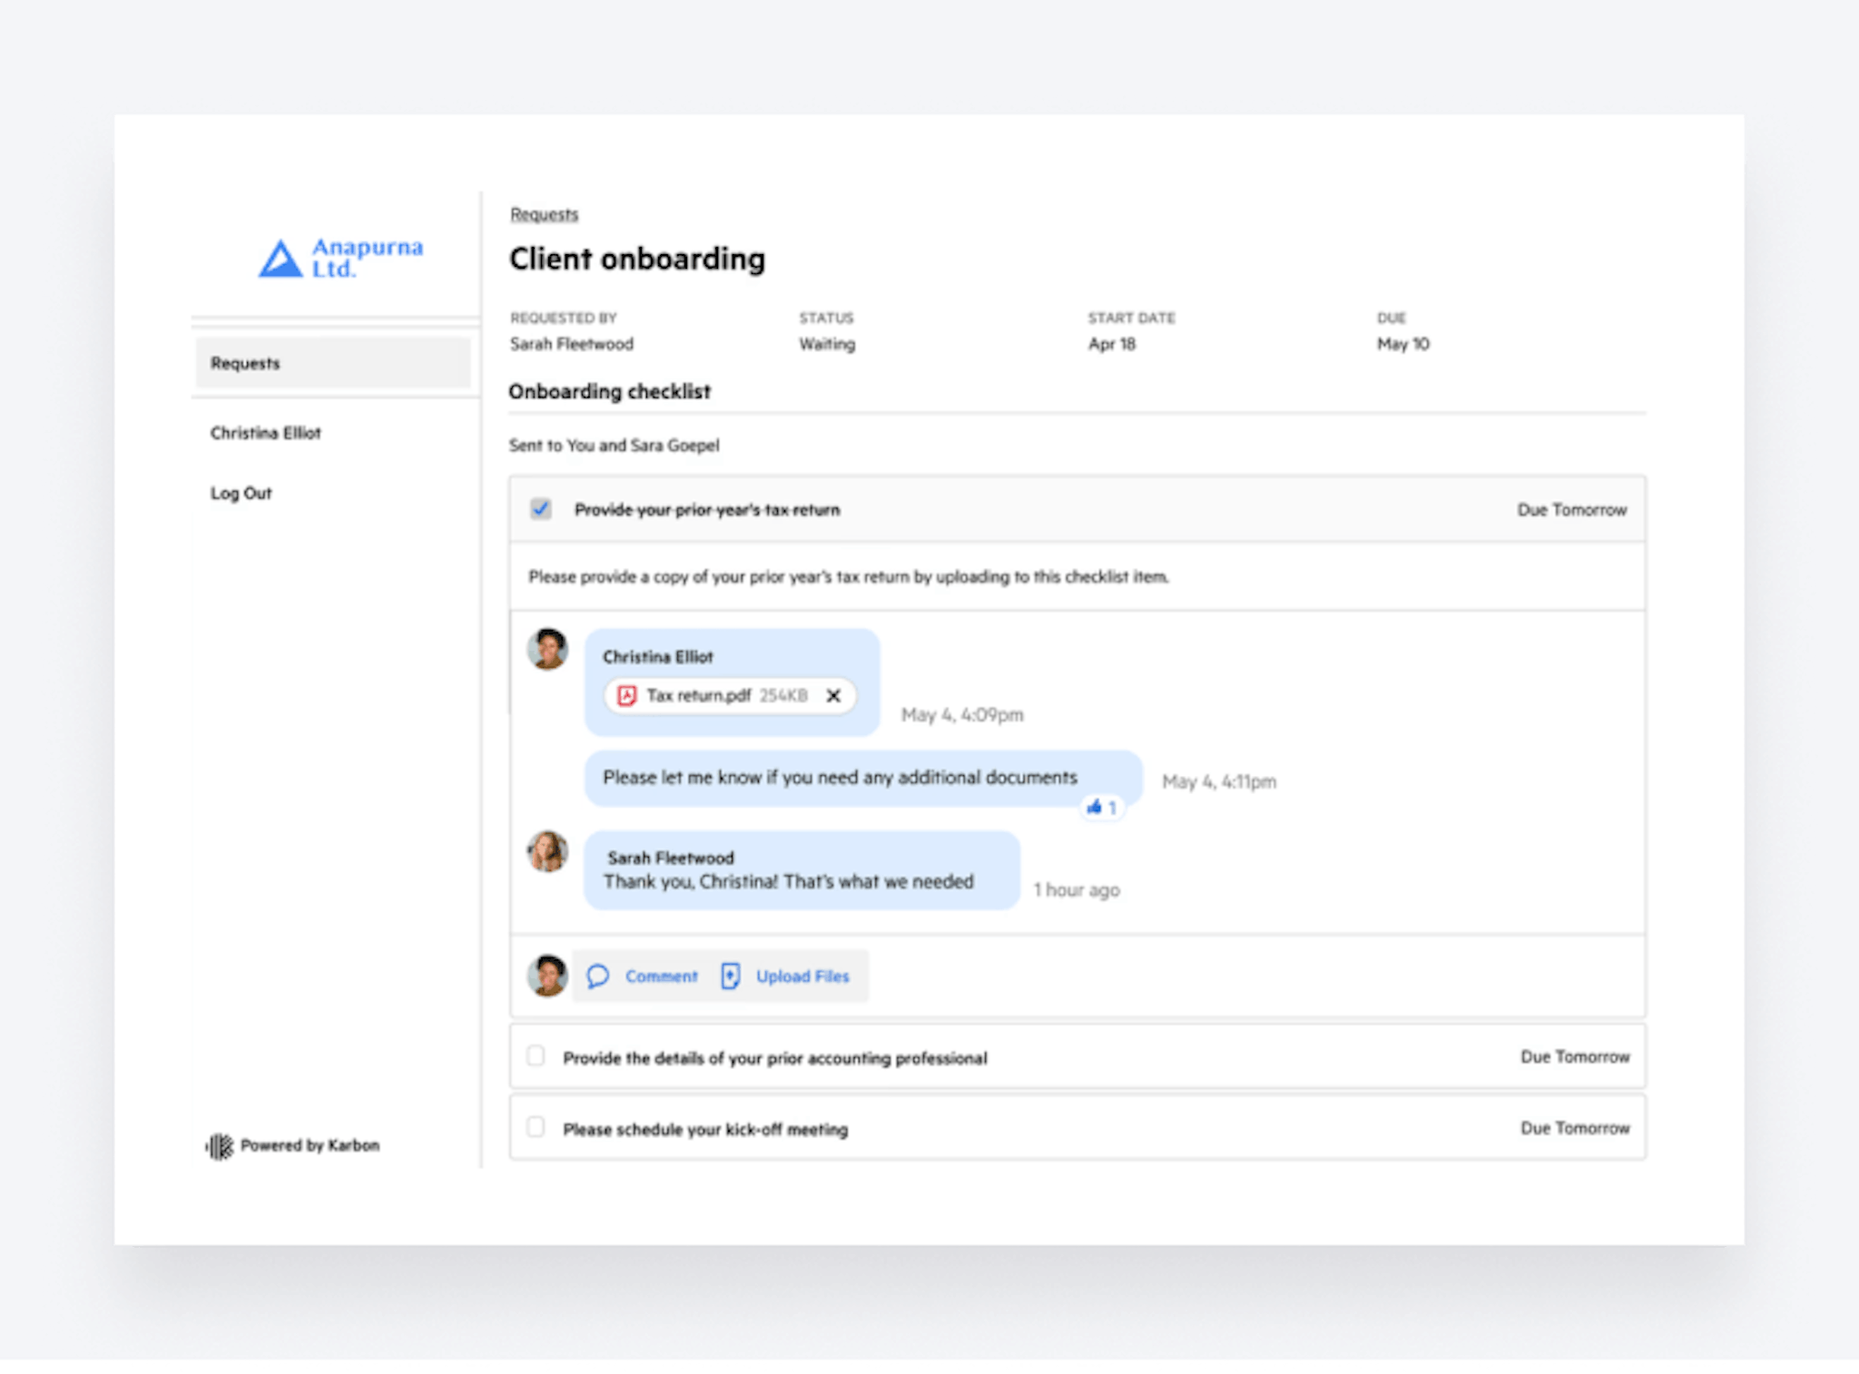Click the Requests breadcrumb link
The height and width of the screenshot is (1374, 1859).
(x=543, y=214)
